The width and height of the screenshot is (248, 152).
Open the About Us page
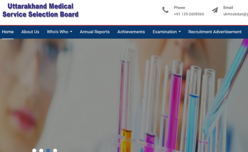point(30,32)
